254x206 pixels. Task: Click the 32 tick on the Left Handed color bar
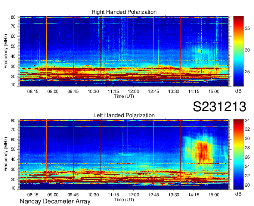click(247, 129)
